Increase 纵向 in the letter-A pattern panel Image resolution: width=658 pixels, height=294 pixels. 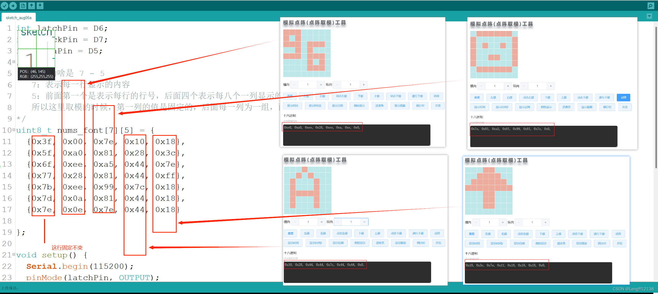(364, 222)
